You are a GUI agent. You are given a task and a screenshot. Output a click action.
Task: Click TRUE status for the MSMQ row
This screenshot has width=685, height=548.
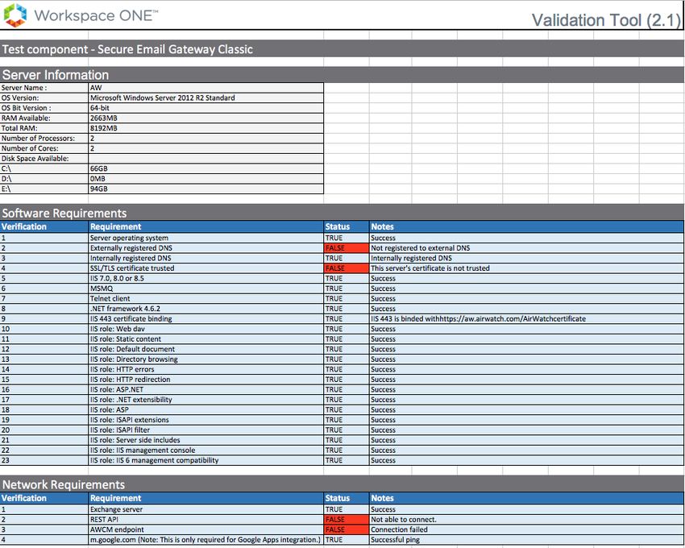346,289
